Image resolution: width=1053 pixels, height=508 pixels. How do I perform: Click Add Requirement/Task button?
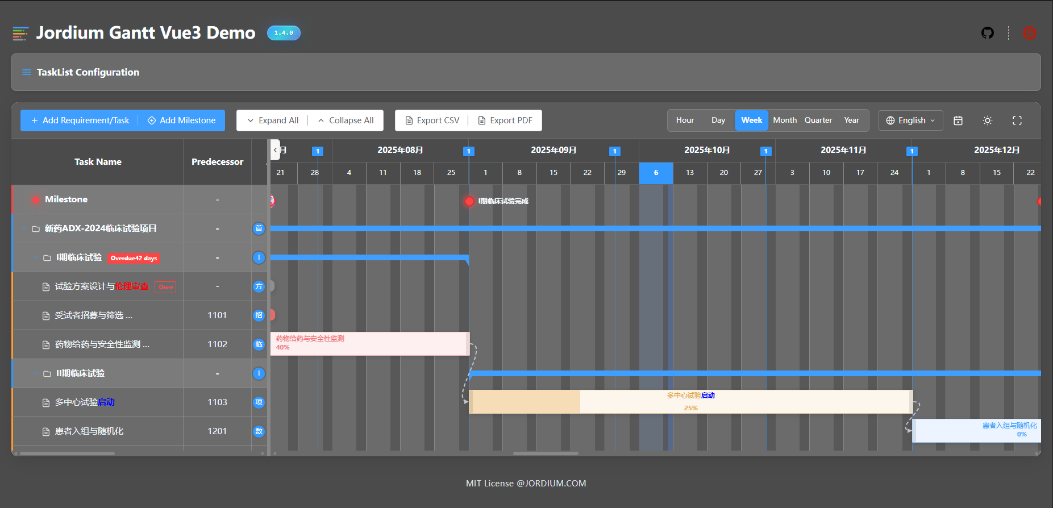click(80, 120)
